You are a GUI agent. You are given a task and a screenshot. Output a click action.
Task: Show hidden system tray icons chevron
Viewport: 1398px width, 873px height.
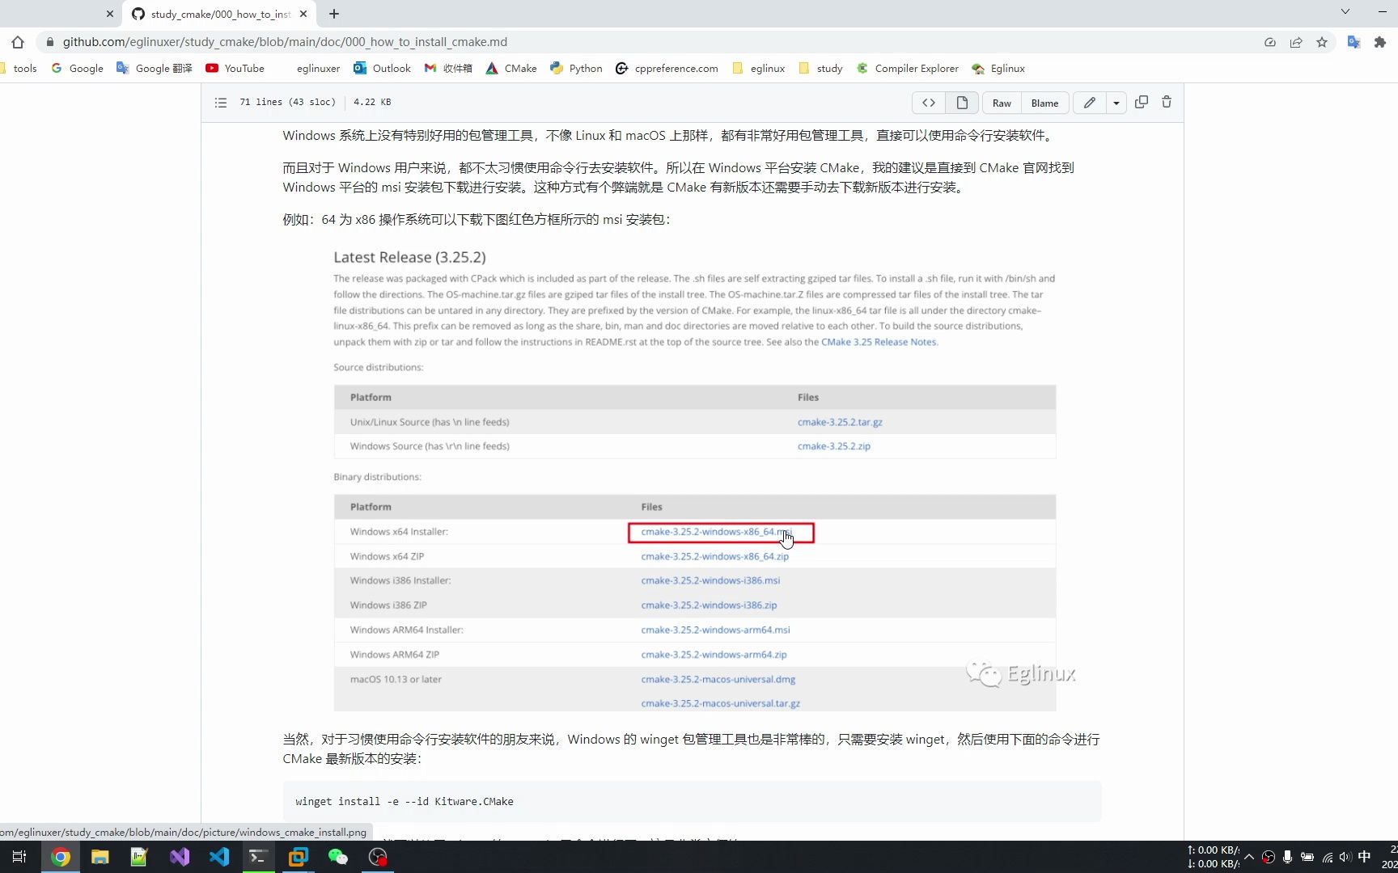pos(1249,857)
